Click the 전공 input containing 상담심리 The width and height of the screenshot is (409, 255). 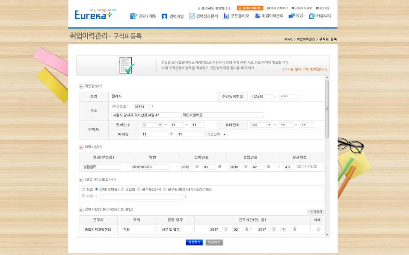coord(101,167)
